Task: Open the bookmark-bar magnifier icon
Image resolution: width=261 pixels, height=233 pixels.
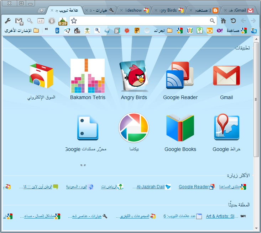Action: coord(97,31)
